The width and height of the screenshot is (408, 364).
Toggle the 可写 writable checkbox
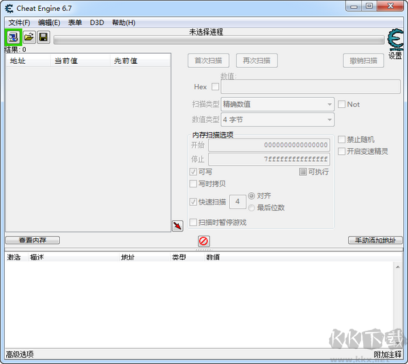(193, 172)
